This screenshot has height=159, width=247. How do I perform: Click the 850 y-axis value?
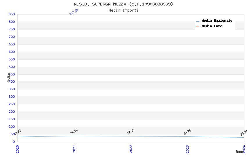[12, 14]
